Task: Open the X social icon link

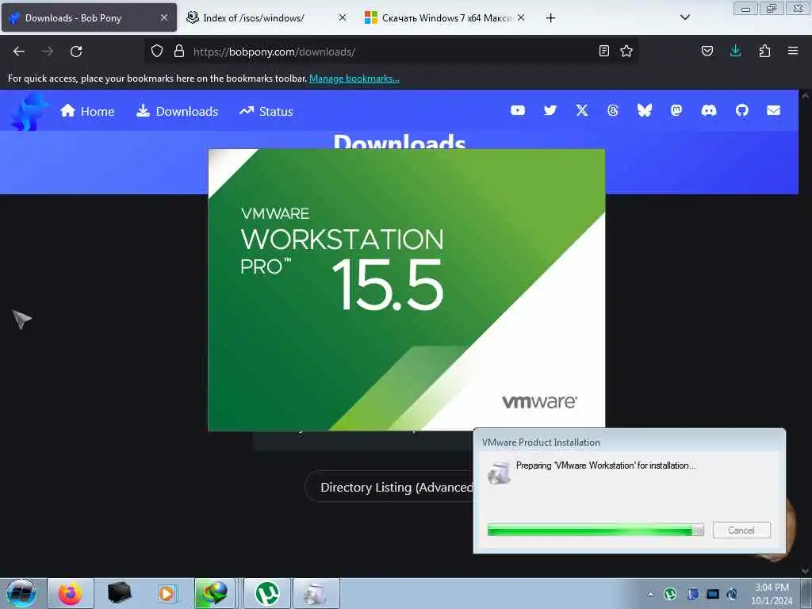Action: pos(582,110)
